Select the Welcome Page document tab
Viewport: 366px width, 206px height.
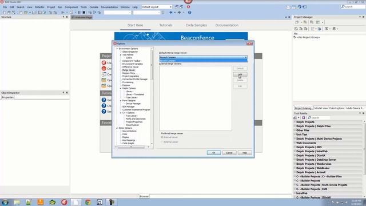click(82, 17)
